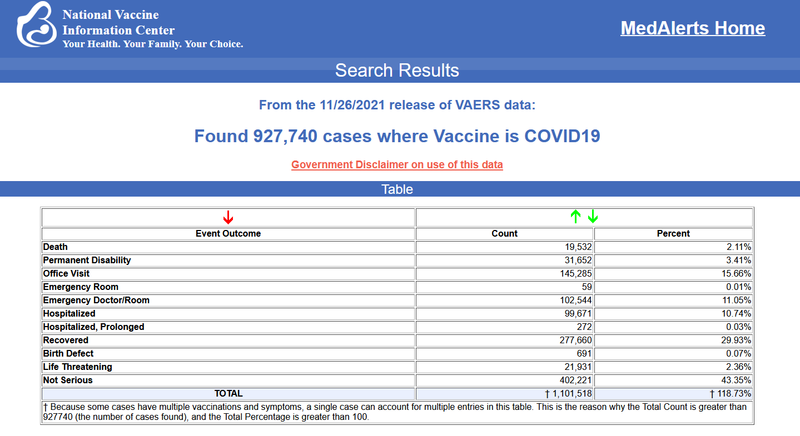Select the Life Threatening row label
The width and height of the screenshot is (800, 436).
pyautogui.click(x=77, y=367)
